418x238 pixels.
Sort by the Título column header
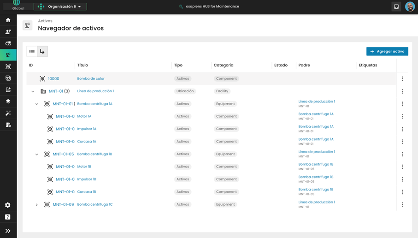coord(83,65)
